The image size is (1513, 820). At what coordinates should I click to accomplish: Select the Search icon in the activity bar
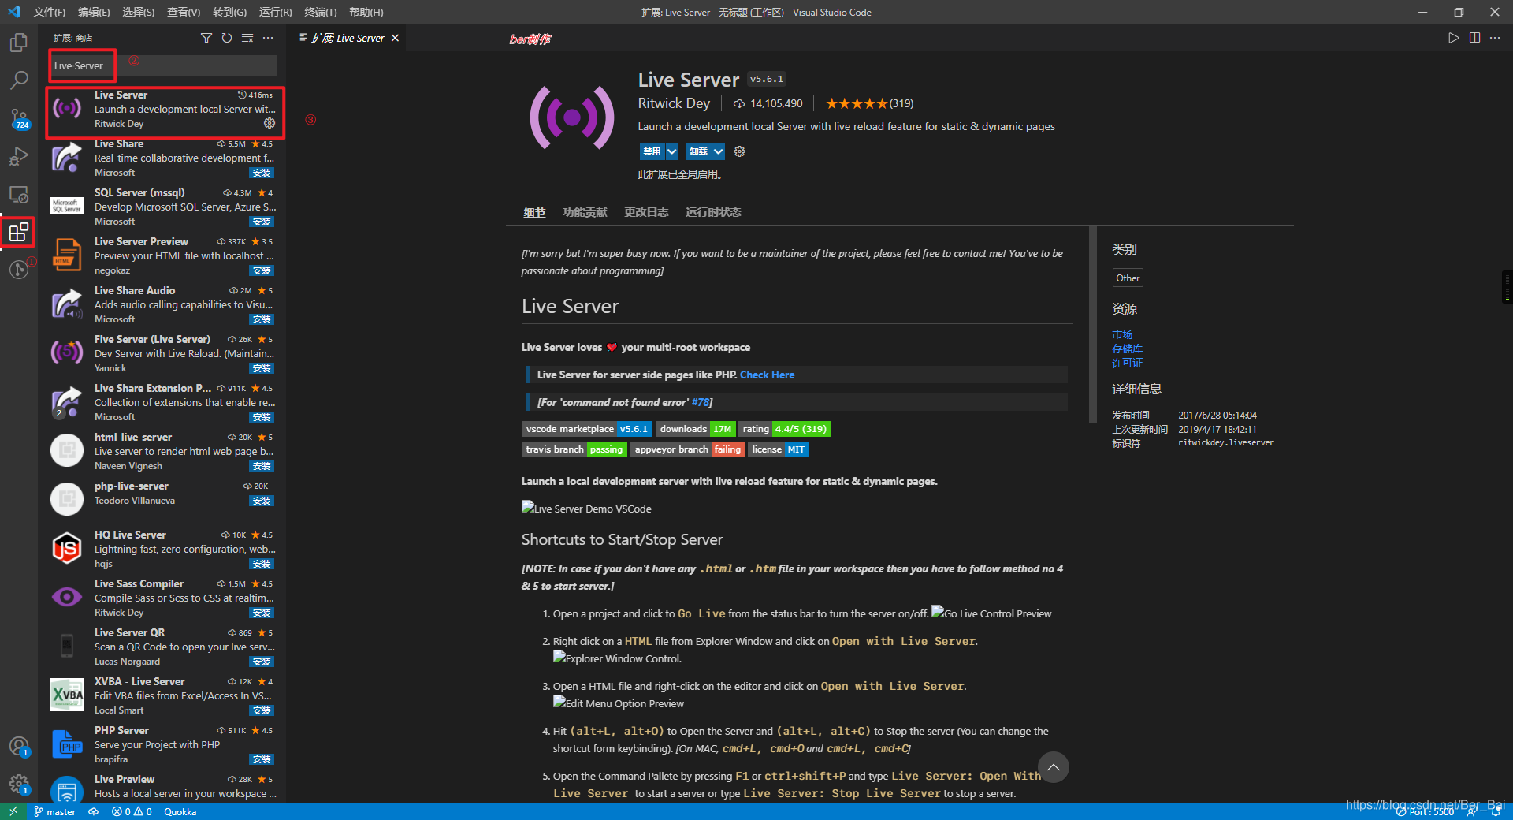18,80
